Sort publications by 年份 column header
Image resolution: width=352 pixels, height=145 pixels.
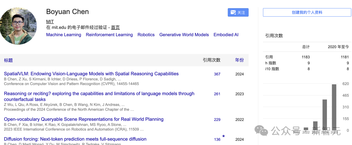(239, 60)
